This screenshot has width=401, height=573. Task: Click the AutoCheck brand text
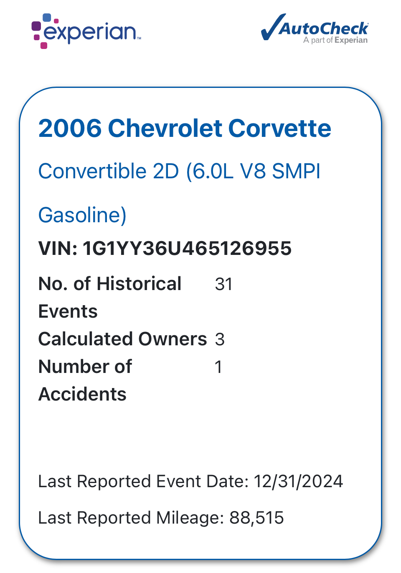[x=324, y=28]
